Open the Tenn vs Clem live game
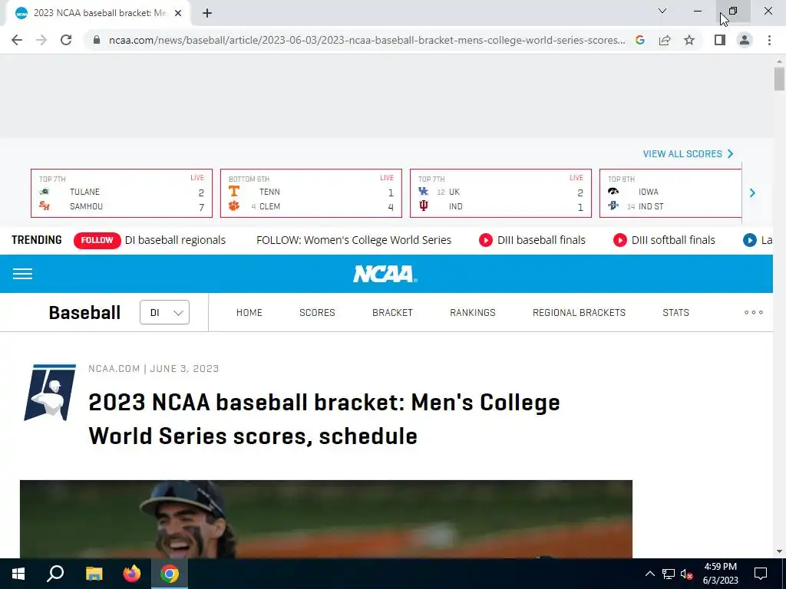Viewport: 786px width, 589px height. 311,193
